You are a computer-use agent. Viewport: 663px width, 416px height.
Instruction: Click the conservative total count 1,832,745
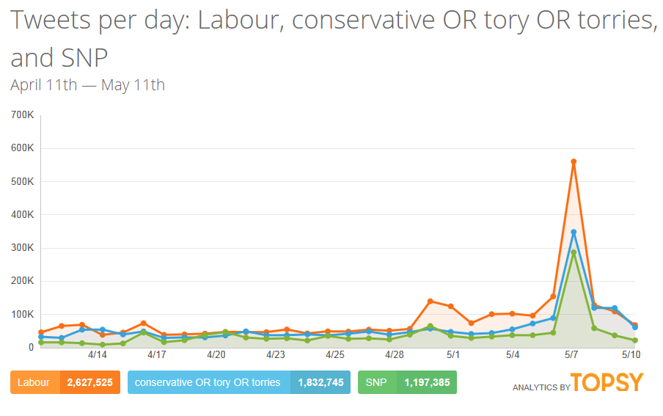click(320, 382)
